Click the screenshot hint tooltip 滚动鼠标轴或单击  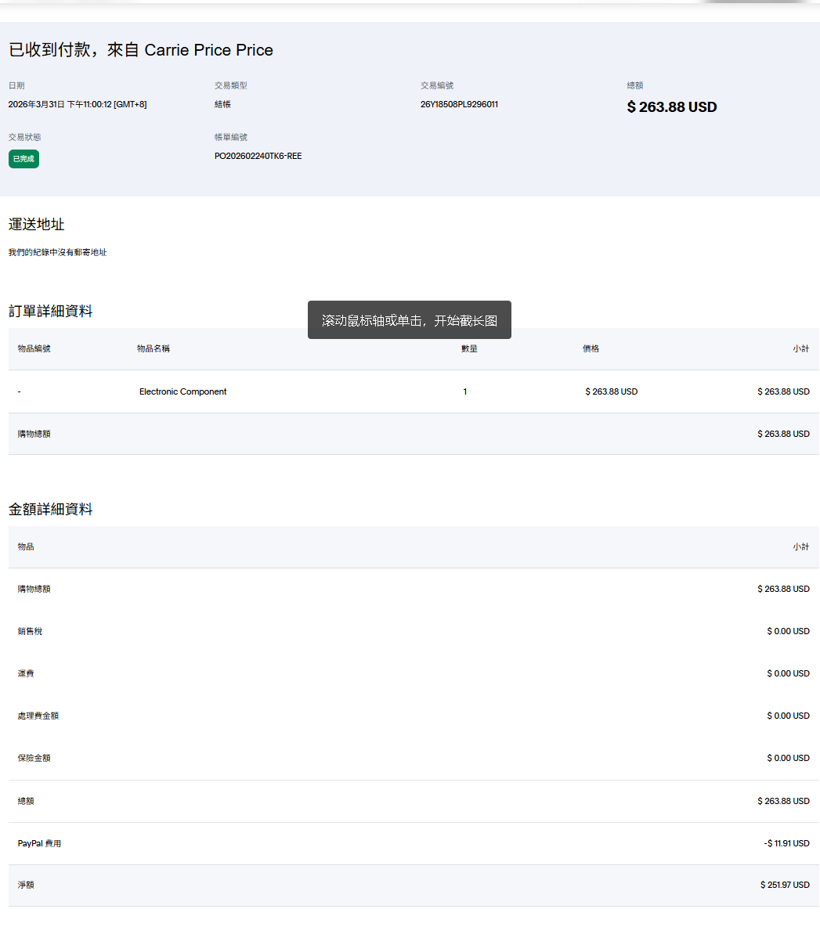tap(409, 320)
